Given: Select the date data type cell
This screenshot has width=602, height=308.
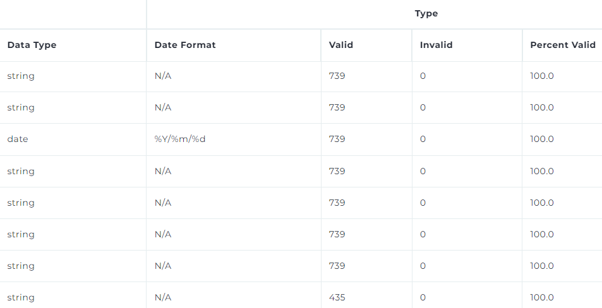Looking at the screenshot, I should 18,139.
